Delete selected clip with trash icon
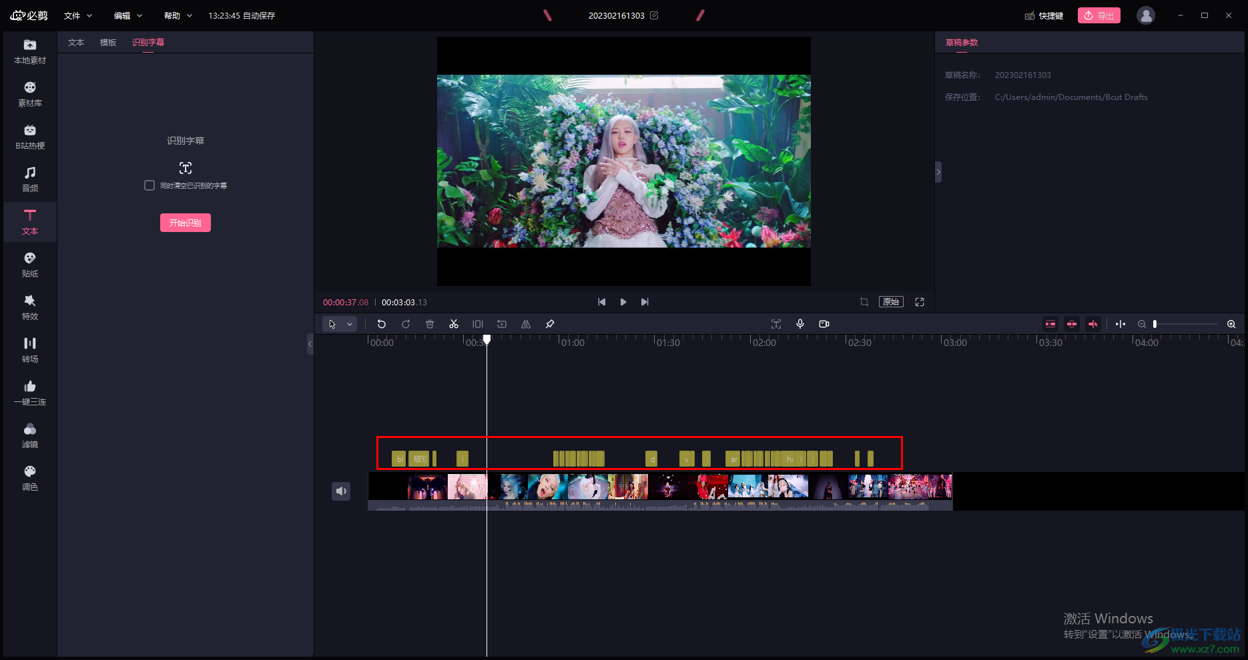The width and height of the screenshot is (1248, 660). [430, 324]
